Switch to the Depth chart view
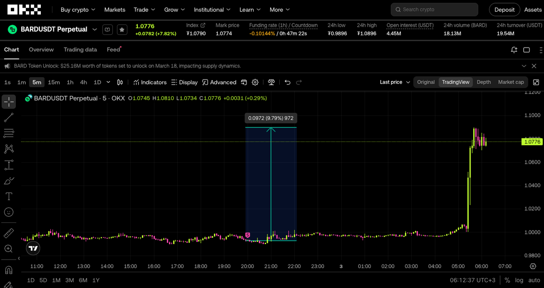This screenshot has height=288, width=544. [x=484, y=82]
